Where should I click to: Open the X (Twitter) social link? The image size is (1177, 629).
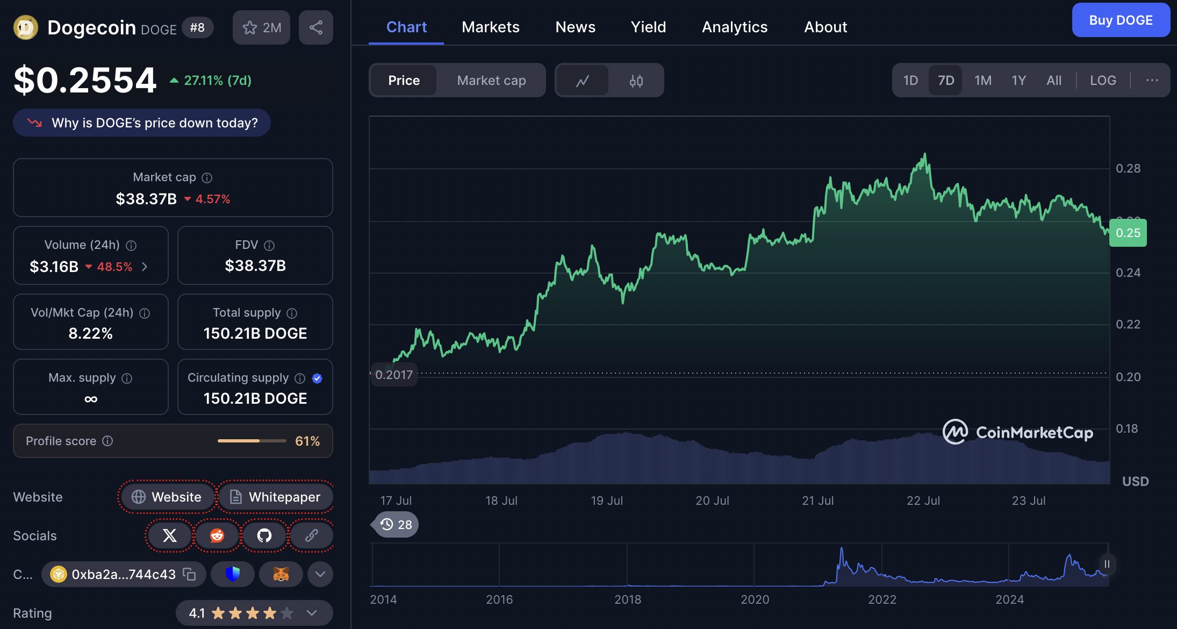[x=169, y=535]
